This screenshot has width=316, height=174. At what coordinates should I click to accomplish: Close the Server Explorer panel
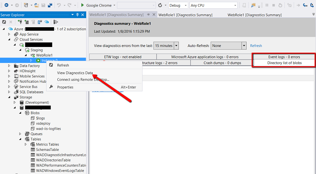click(83, 15)
